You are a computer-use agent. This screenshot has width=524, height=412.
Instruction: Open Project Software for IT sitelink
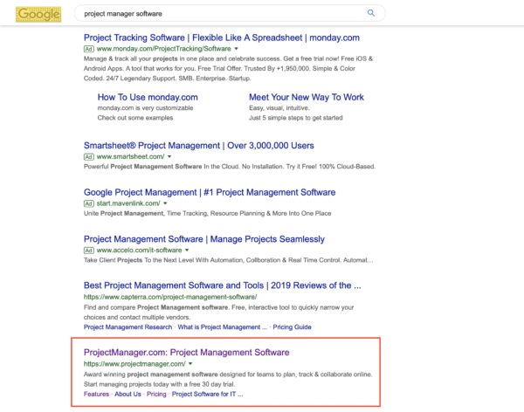coord(207,395)
